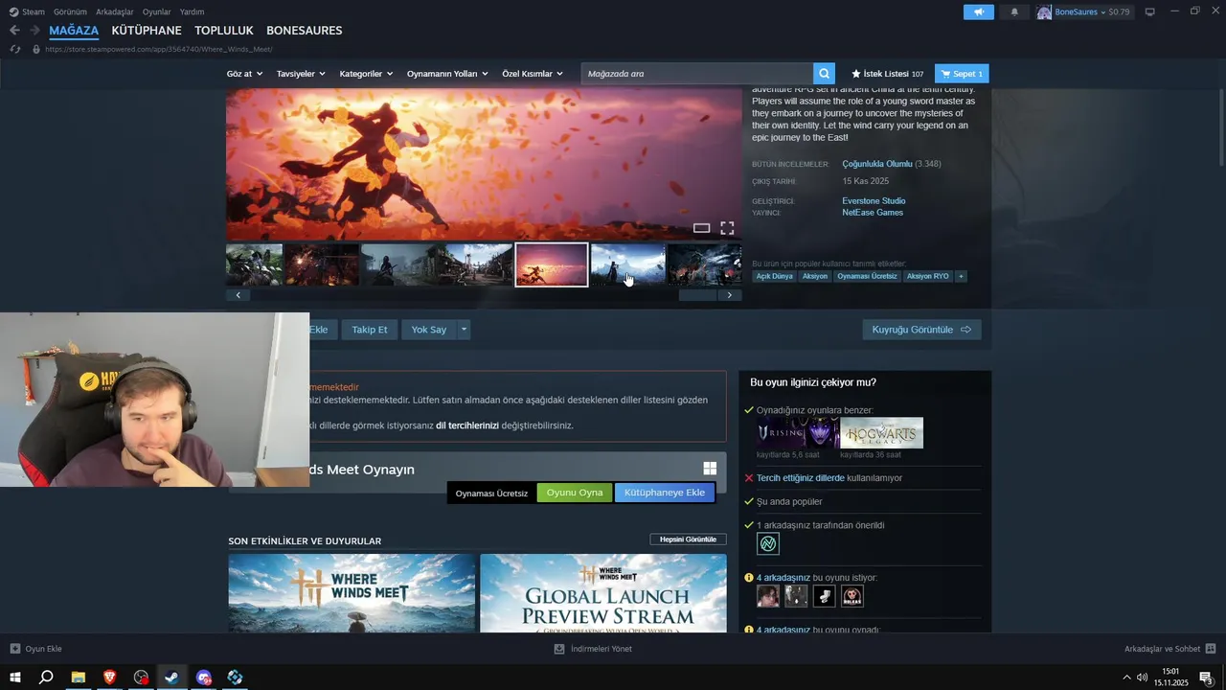Expand the Oynamanın Yolları dropdown
1226x690 pixels.
[x=447, y=74]
